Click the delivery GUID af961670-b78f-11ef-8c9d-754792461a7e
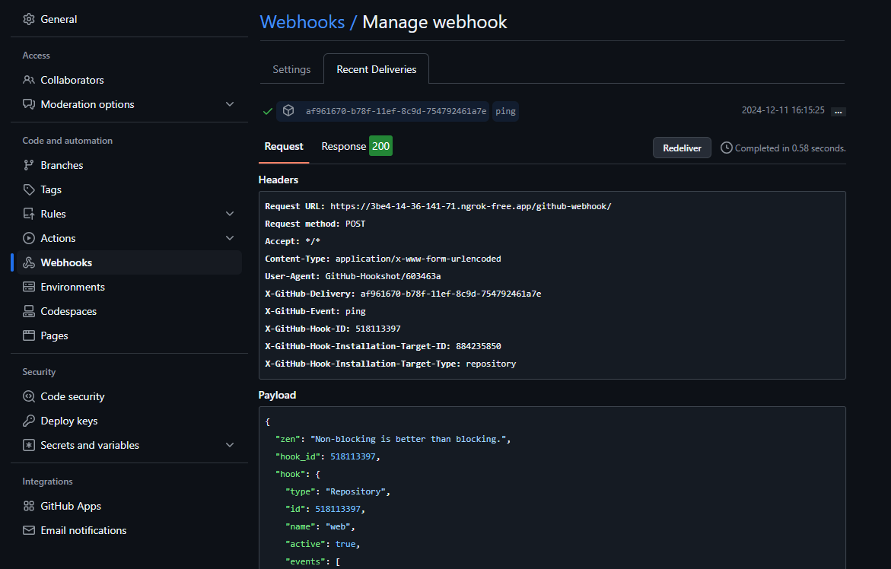The image size is (891, 569). (x=396, y=111)
